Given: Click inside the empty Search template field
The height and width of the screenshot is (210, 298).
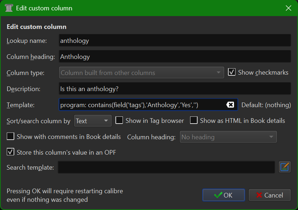Looking at the screenshot, I should pyautogui.click(x=166, y=167).
